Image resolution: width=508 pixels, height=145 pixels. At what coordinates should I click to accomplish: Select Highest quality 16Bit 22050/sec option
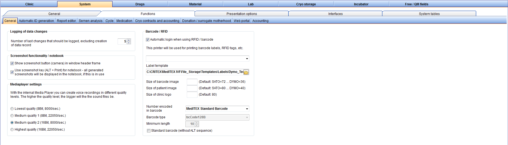click(x=12, y=130)
